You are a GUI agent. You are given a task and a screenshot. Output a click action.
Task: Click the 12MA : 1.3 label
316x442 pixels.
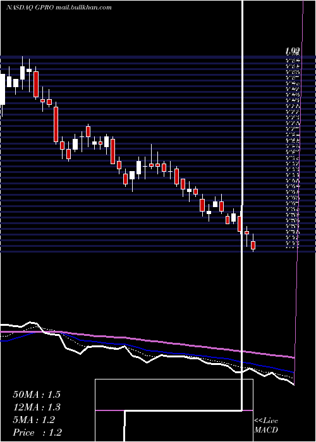click(37, 407)
